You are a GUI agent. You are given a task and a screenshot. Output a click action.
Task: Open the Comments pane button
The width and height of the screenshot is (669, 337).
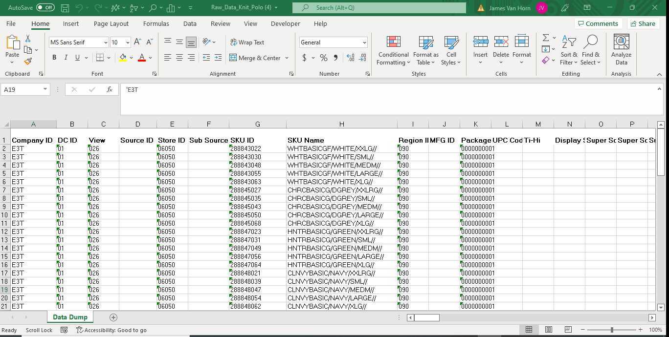tap(597, 23)
